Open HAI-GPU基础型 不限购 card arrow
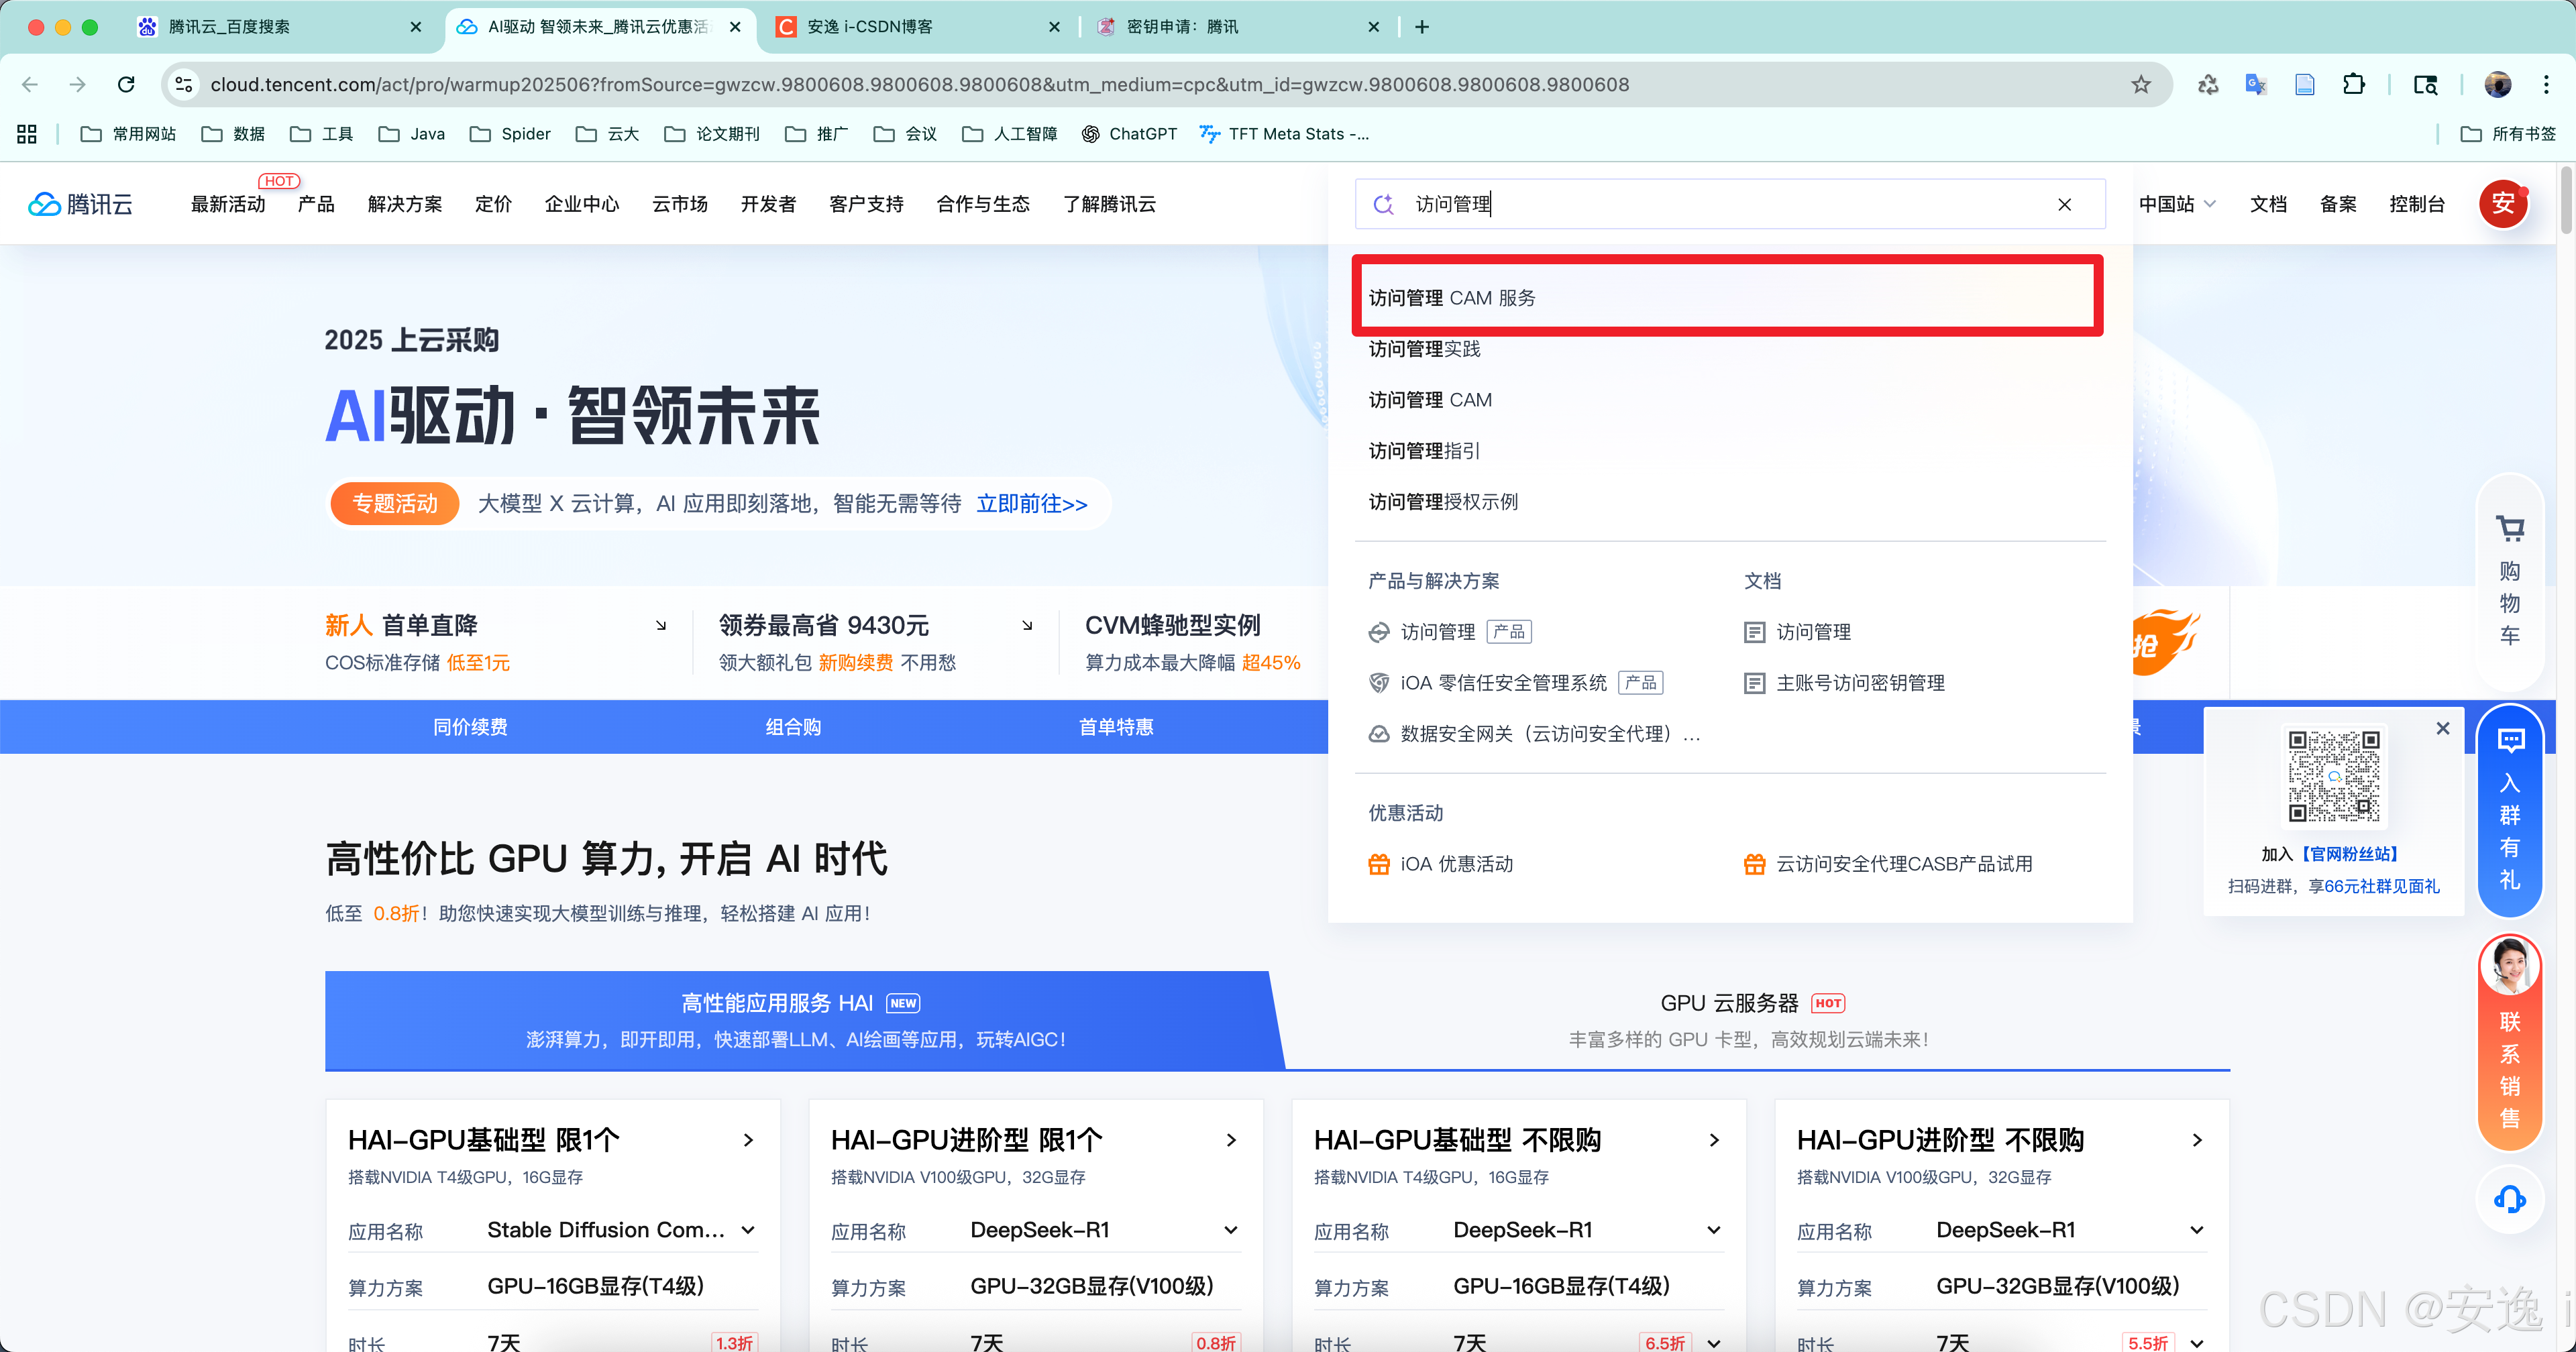The image size is (2576, 1352). 1714,1140
